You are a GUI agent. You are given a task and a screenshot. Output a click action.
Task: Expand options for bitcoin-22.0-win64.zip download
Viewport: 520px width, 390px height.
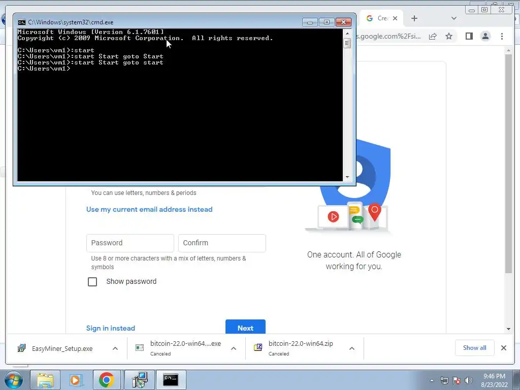352,348
